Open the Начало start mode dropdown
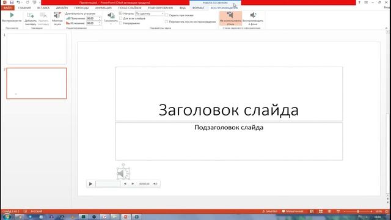 149,13
